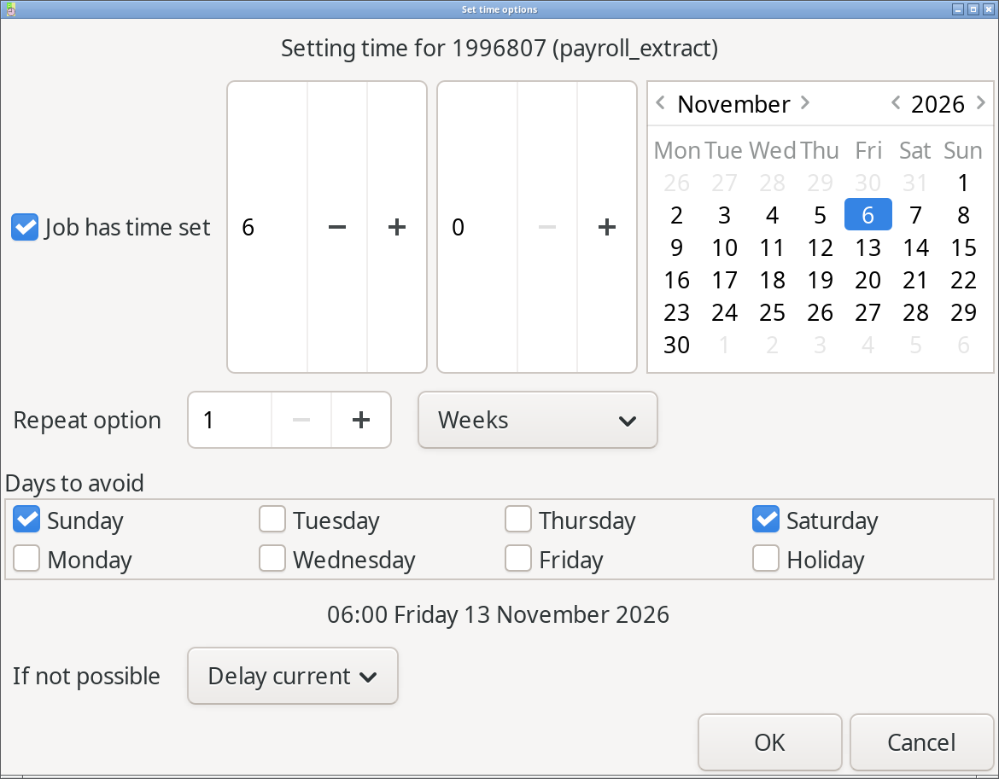Close the Set time options window

click(989, 9)
